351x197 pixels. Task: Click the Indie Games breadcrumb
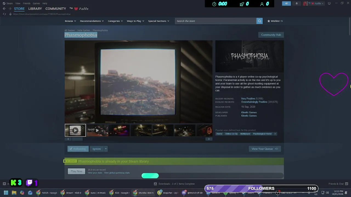click(x=84, y=30)
